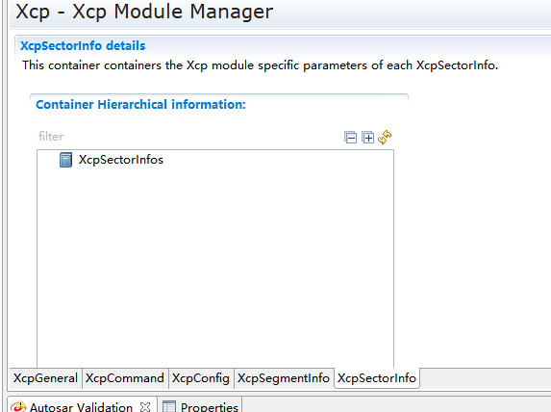Viewport: 551px width, 412px height.
Task: Click the collapse all icon
Action: tap(350, 138)
